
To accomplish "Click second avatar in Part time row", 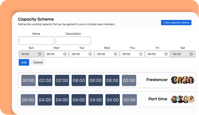I will (180, 99).
